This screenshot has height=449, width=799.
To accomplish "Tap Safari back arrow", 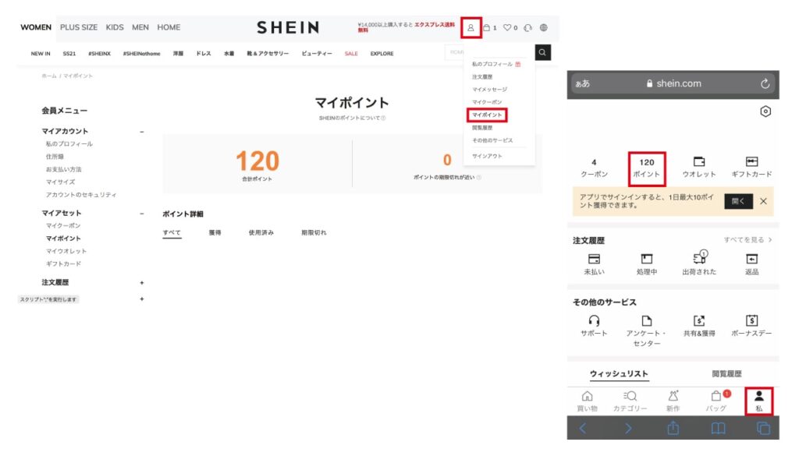I will click(583, 428).
